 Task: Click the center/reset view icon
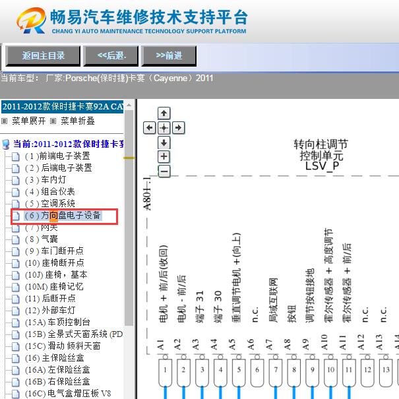[164, 127]
